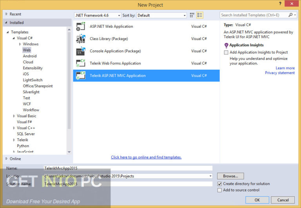Select the Silverlight template category
This screenshot has width=301, height=208.
tap(31, 92)
